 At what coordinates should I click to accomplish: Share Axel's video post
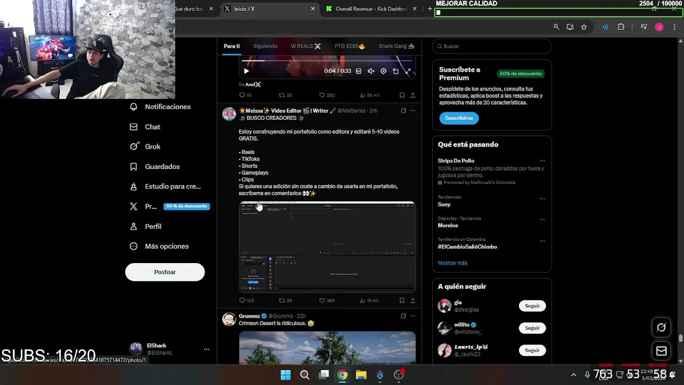(413, 95)
